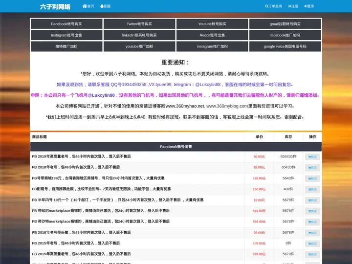Viewport: 352px width, 264px height.
Task: Go to the 注册 registration page
Action: click(x=293, y=6)
